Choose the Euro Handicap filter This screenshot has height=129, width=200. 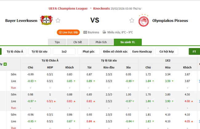pos(142,52)
